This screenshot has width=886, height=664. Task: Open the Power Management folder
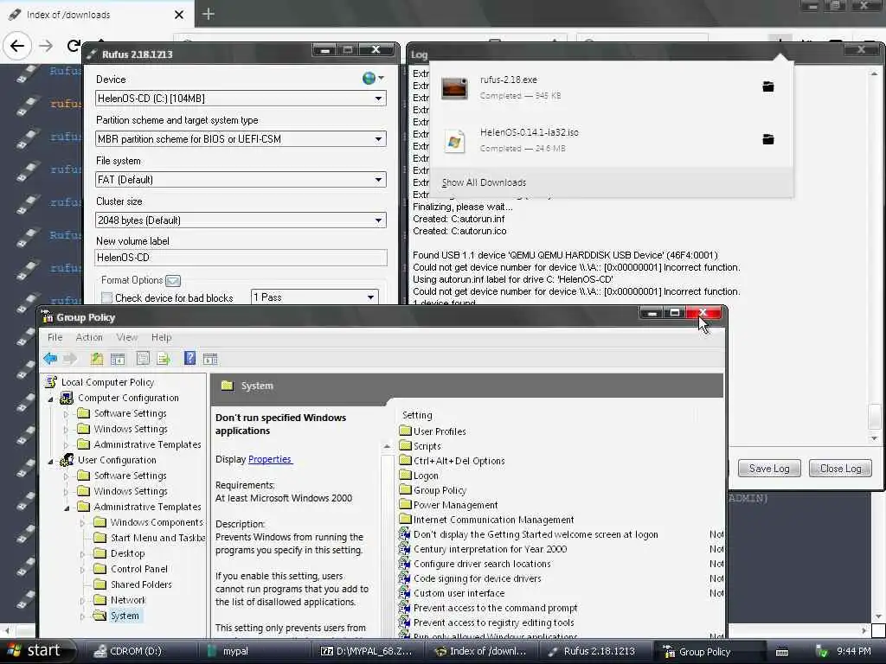point(455,505)
